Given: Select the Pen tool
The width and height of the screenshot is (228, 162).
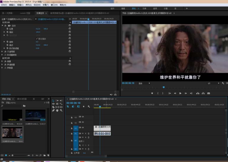Looking at the screenshot, I should coord(53,110).
